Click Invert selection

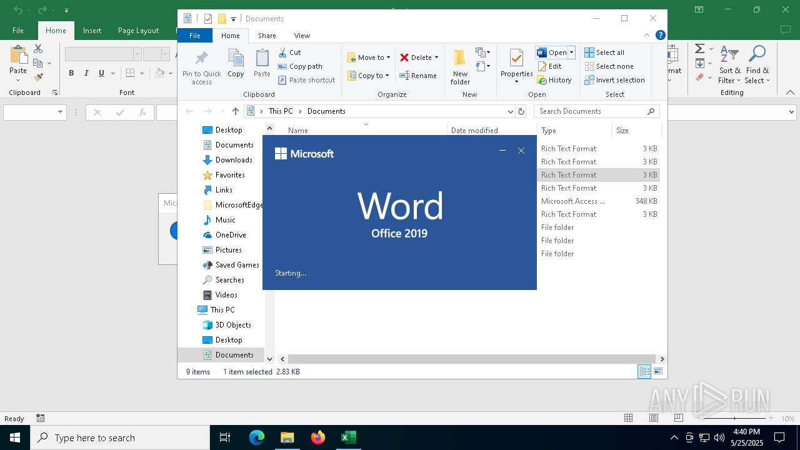pyautogui.click(x=614, y=80)
